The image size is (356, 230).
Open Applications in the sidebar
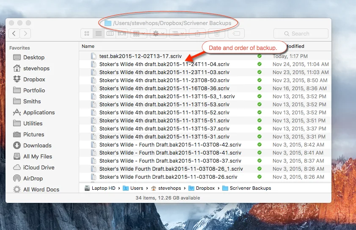coord(34,112)
